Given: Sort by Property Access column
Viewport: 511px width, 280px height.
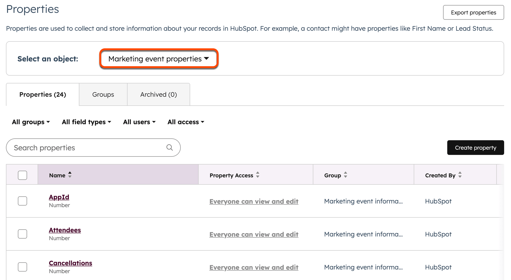Looking at the screenshot, I should (x=258, y=175).
